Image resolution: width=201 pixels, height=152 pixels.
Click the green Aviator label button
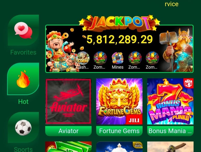point(69,131)
